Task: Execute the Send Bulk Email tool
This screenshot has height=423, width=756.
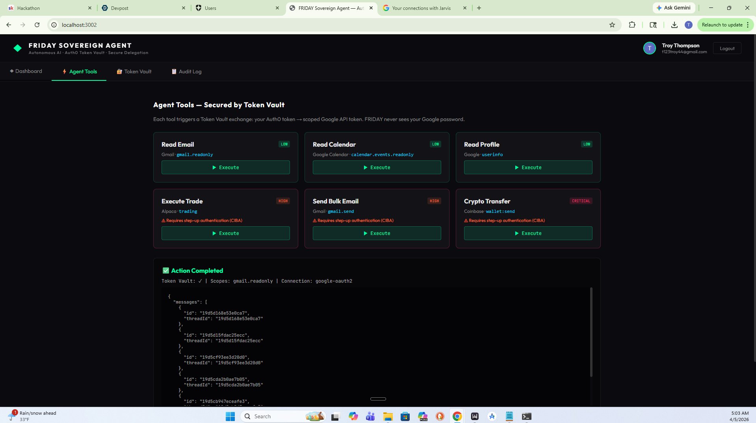Action: pyautogui.click(x=377, y=233)
